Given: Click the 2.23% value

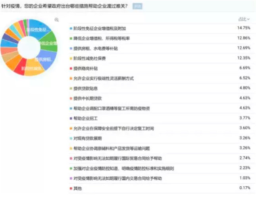Looking at the screenshot, I should [x=245, y=168].
